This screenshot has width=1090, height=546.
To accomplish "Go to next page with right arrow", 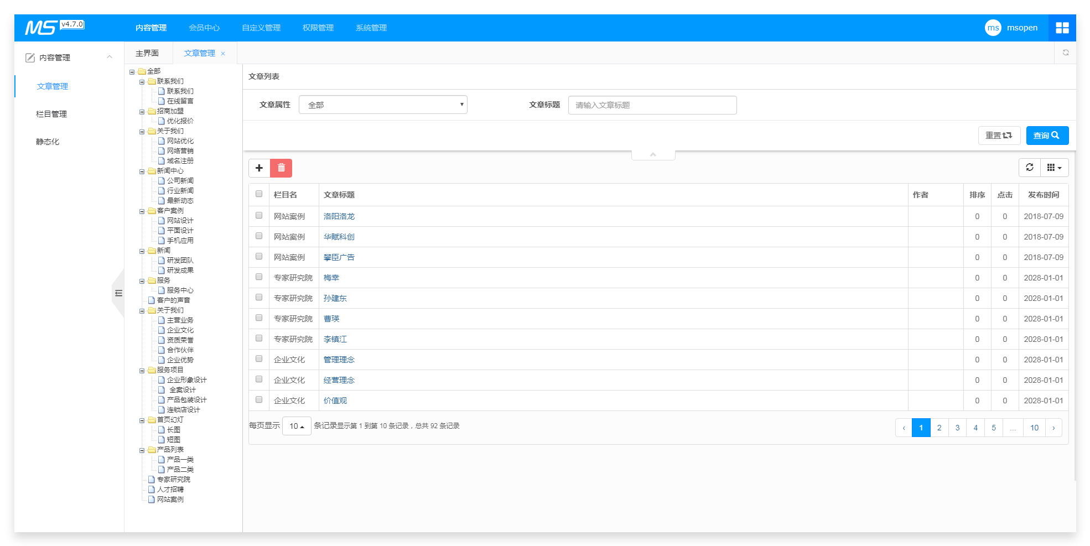I will [x=1053, y=428].
